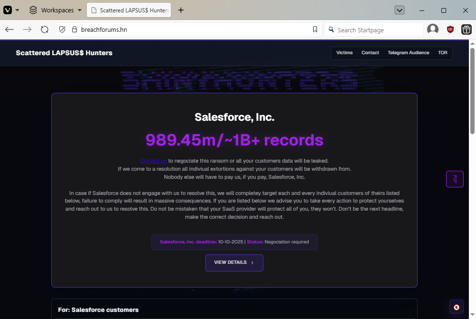This screenshot has width=476, height=319.
Task: Open the Victims nav item
Action: coord(344,53)
